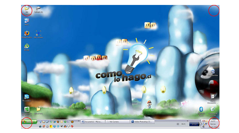Viewport: 239px width, 133px height.
Task: Select the green icon above the Inicio button
Action: click(27, 109)
